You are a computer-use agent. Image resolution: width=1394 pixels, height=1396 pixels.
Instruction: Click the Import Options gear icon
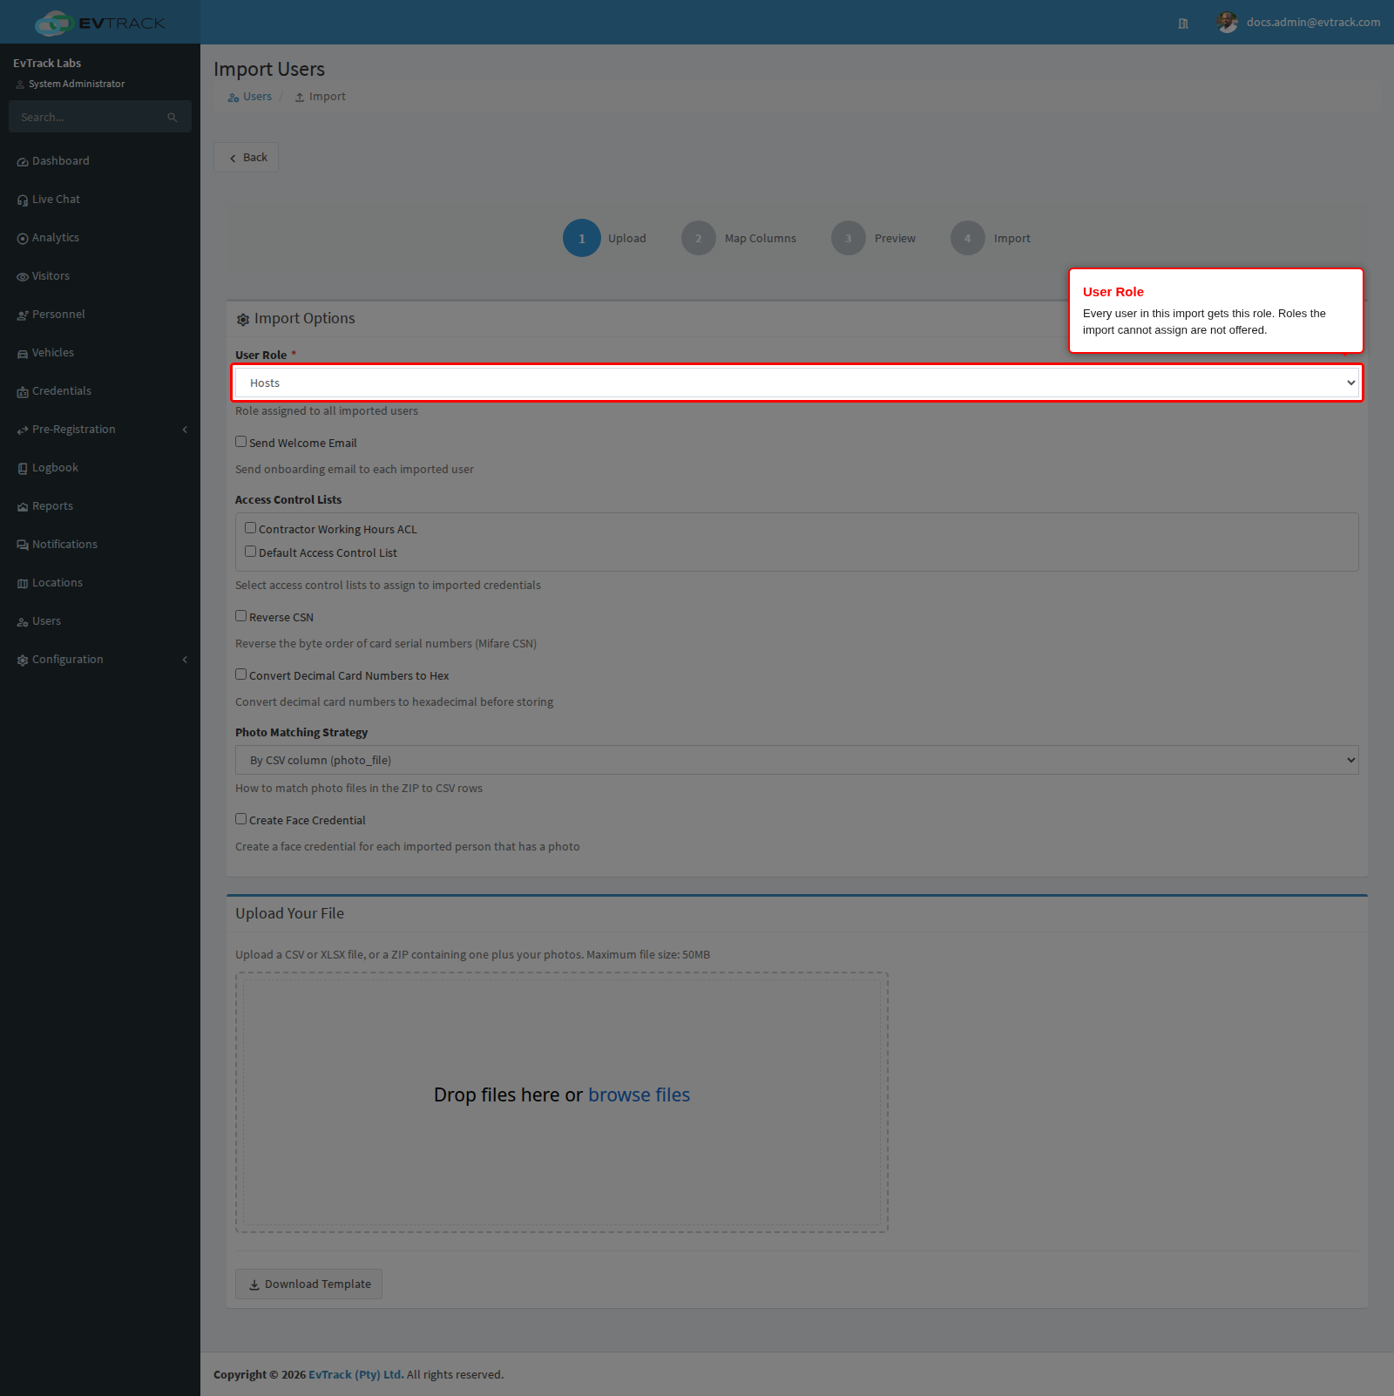point(243,320)
